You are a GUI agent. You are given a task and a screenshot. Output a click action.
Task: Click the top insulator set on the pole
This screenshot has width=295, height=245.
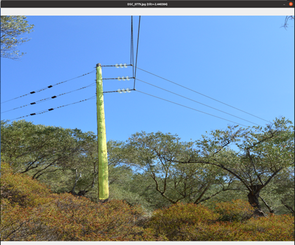pyautogui.click(x=122, y=65)
